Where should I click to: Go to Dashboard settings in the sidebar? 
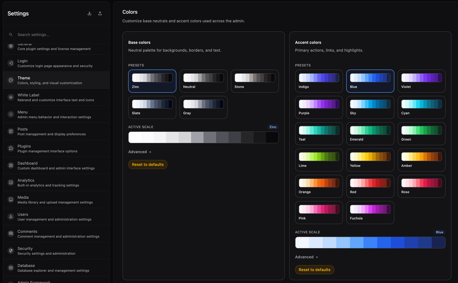(x=56, y=165)
